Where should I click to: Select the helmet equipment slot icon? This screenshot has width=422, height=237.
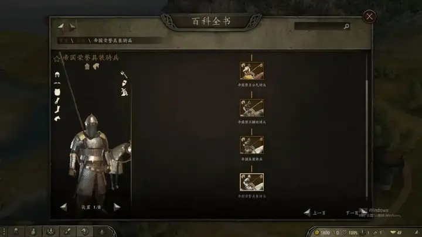coord(57,75)
